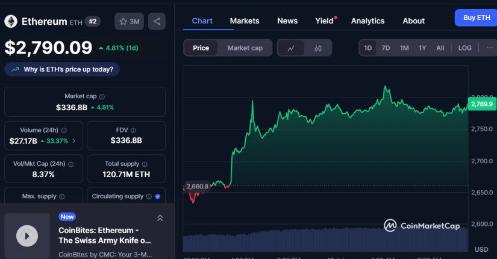Click the Ethereum diamond logo icon
Viewport: 497px width, 259px height.
[11, 22]
